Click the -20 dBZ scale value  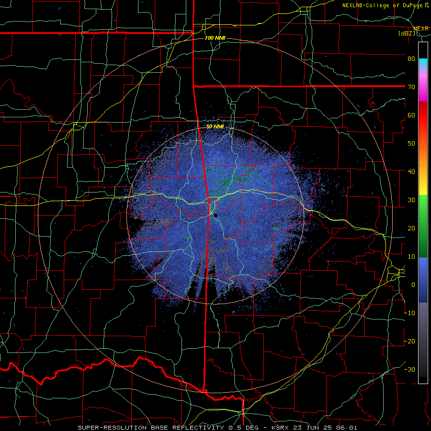tap(409, 341)
